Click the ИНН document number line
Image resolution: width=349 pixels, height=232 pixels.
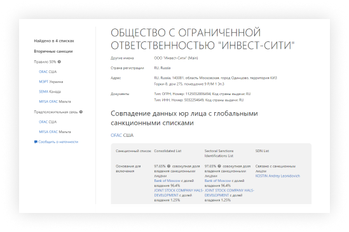[x=199, y=100]
